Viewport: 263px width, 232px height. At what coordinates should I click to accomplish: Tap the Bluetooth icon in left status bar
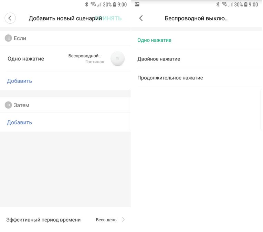pyautogui.click(x=86, y=4)
